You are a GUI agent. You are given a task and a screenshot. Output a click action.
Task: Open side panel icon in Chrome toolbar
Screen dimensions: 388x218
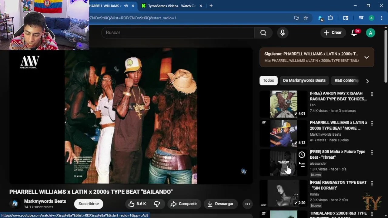click(346, 18)
